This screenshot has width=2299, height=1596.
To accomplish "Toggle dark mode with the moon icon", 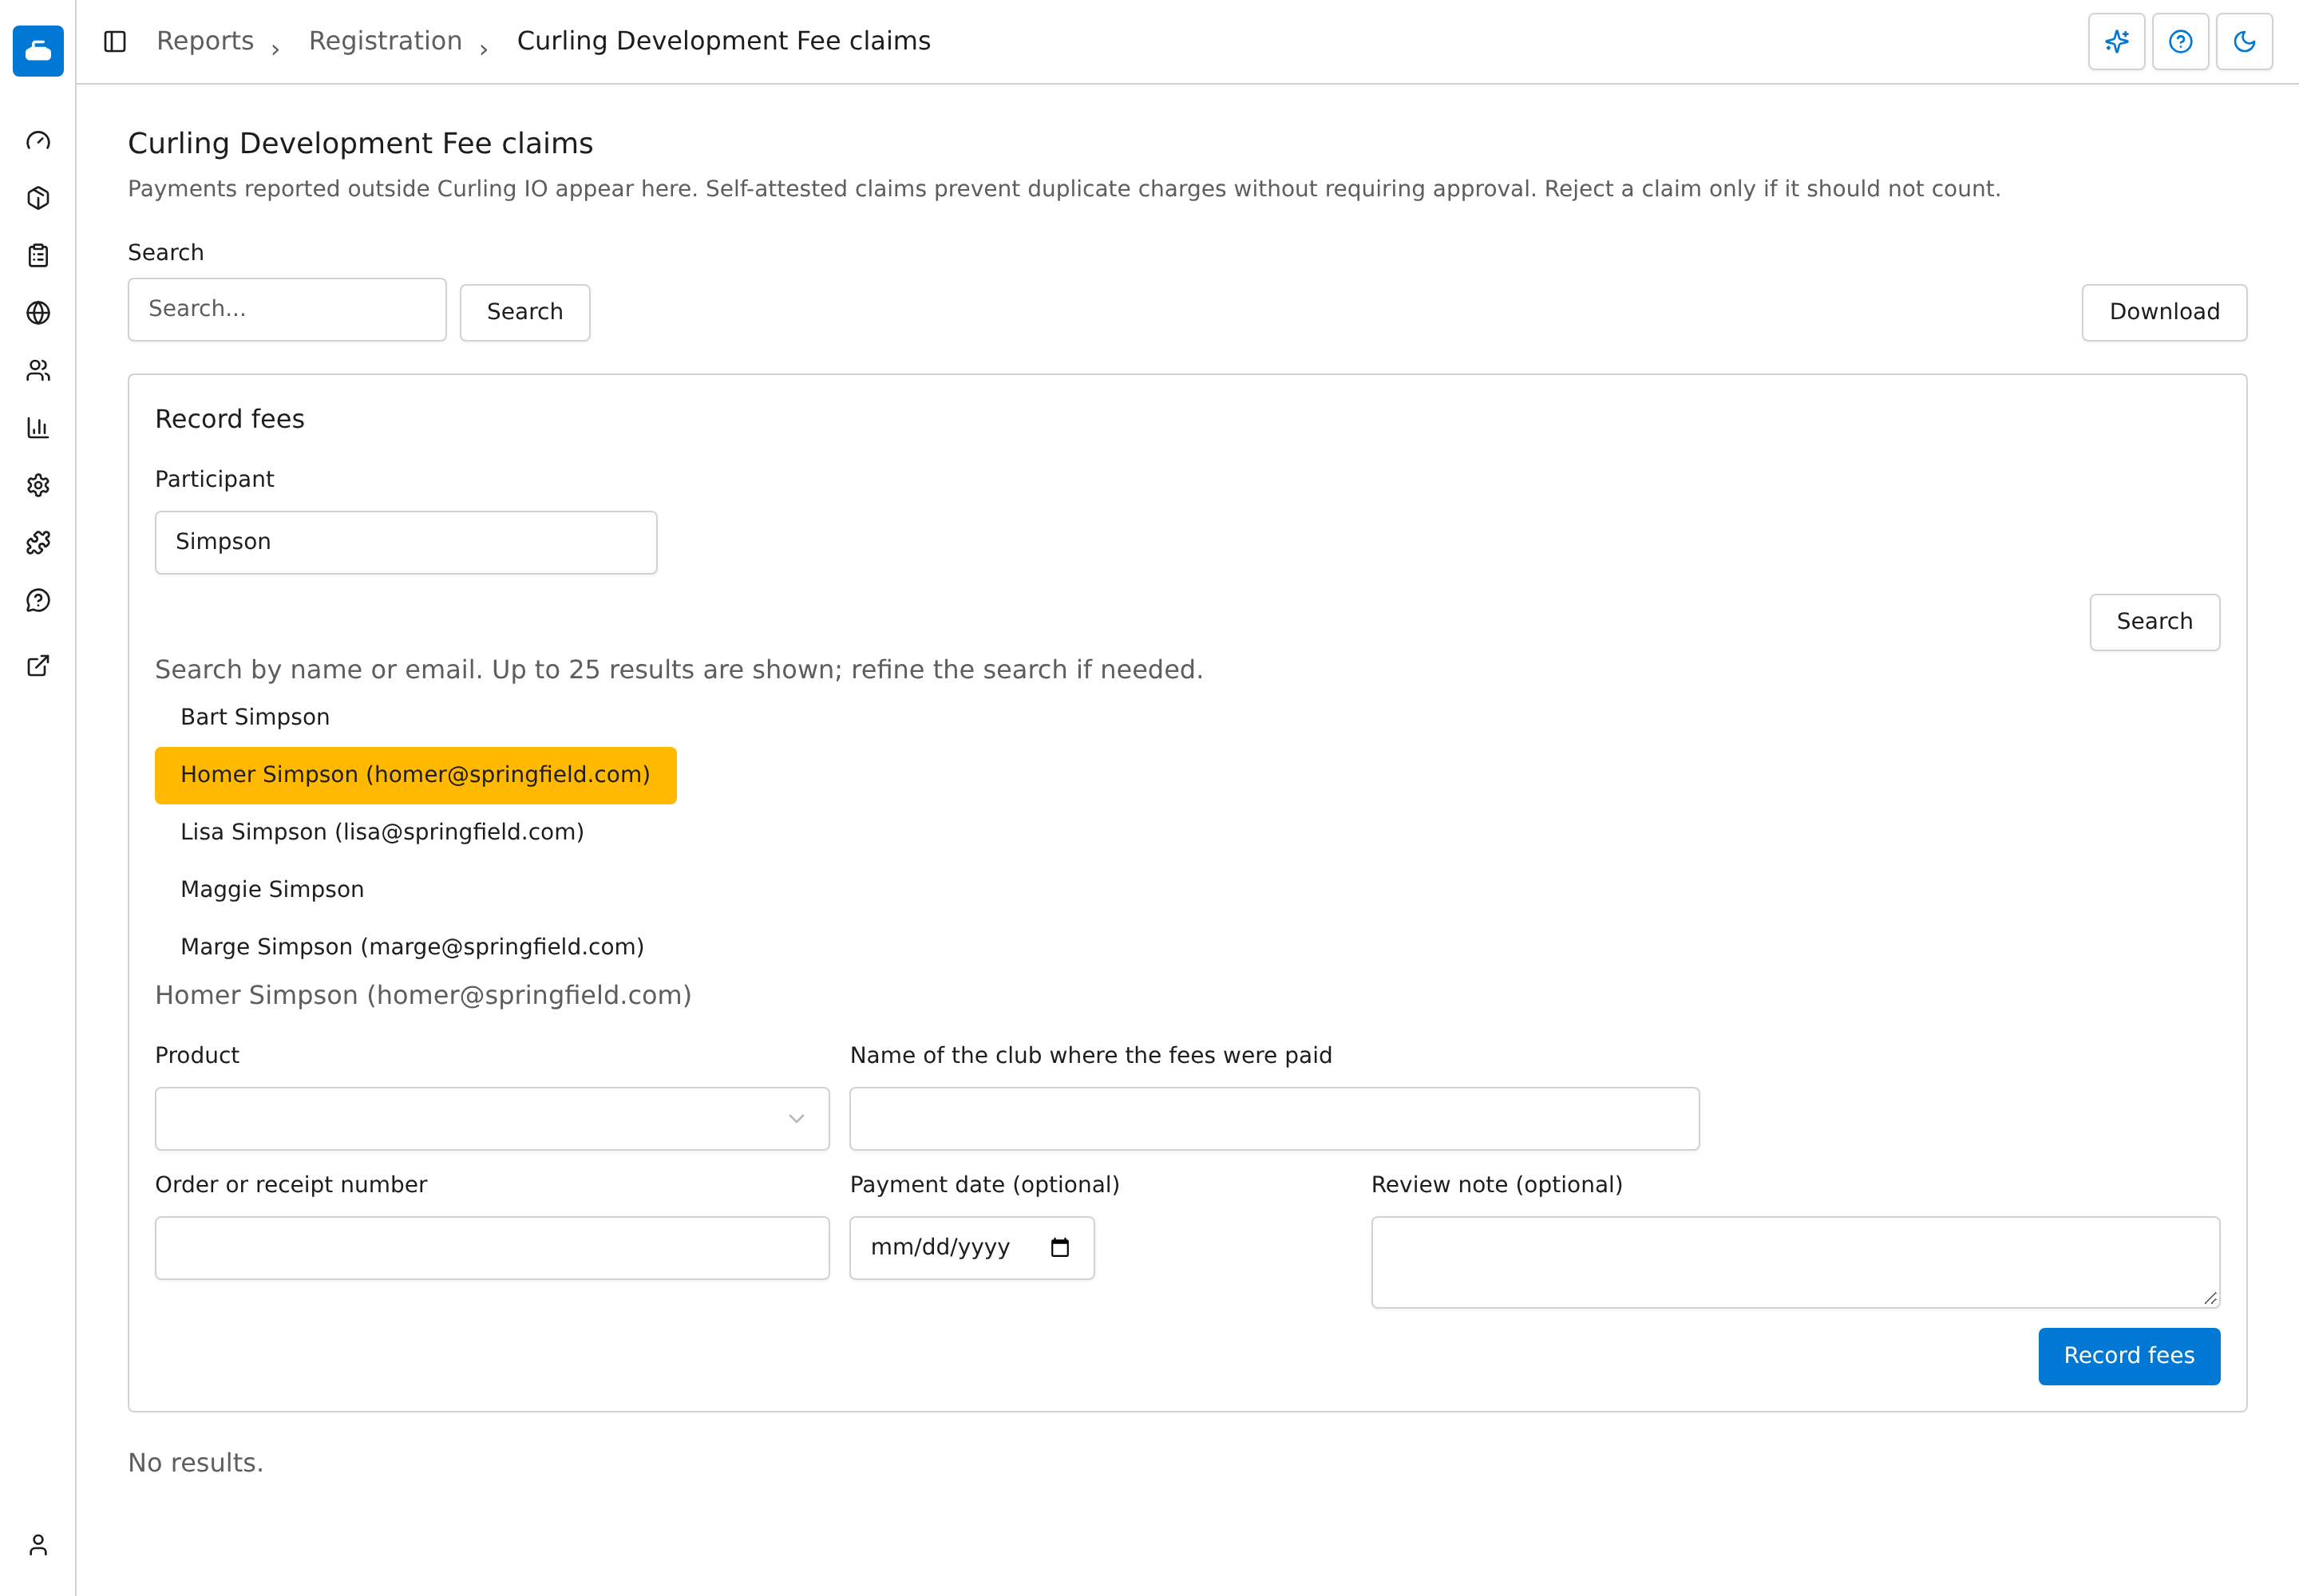I will (2245, 41).
